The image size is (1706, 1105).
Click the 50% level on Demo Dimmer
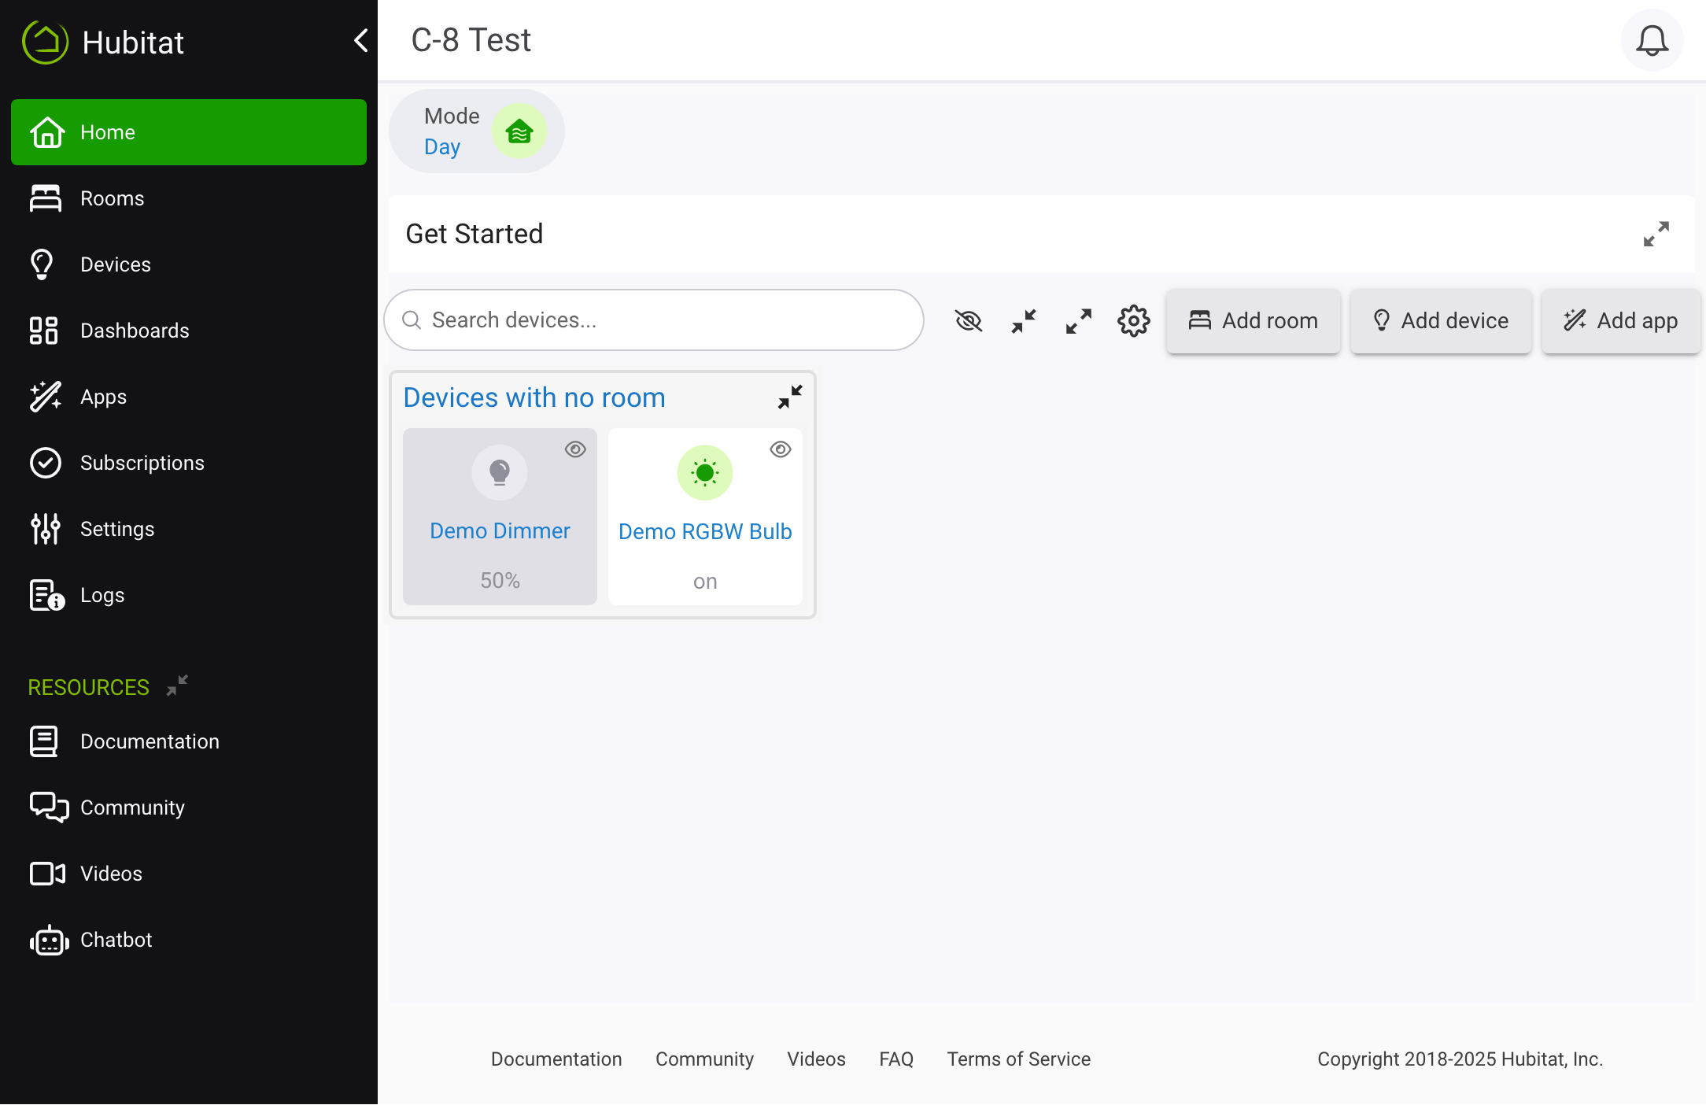[x=500, y=581]
